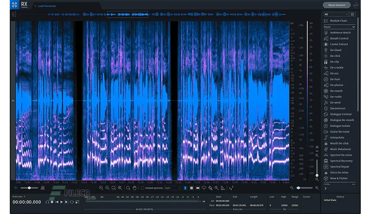Screen dimensions: 371x214
Task: Start playback with the Play button
Action: coord(62,202)
